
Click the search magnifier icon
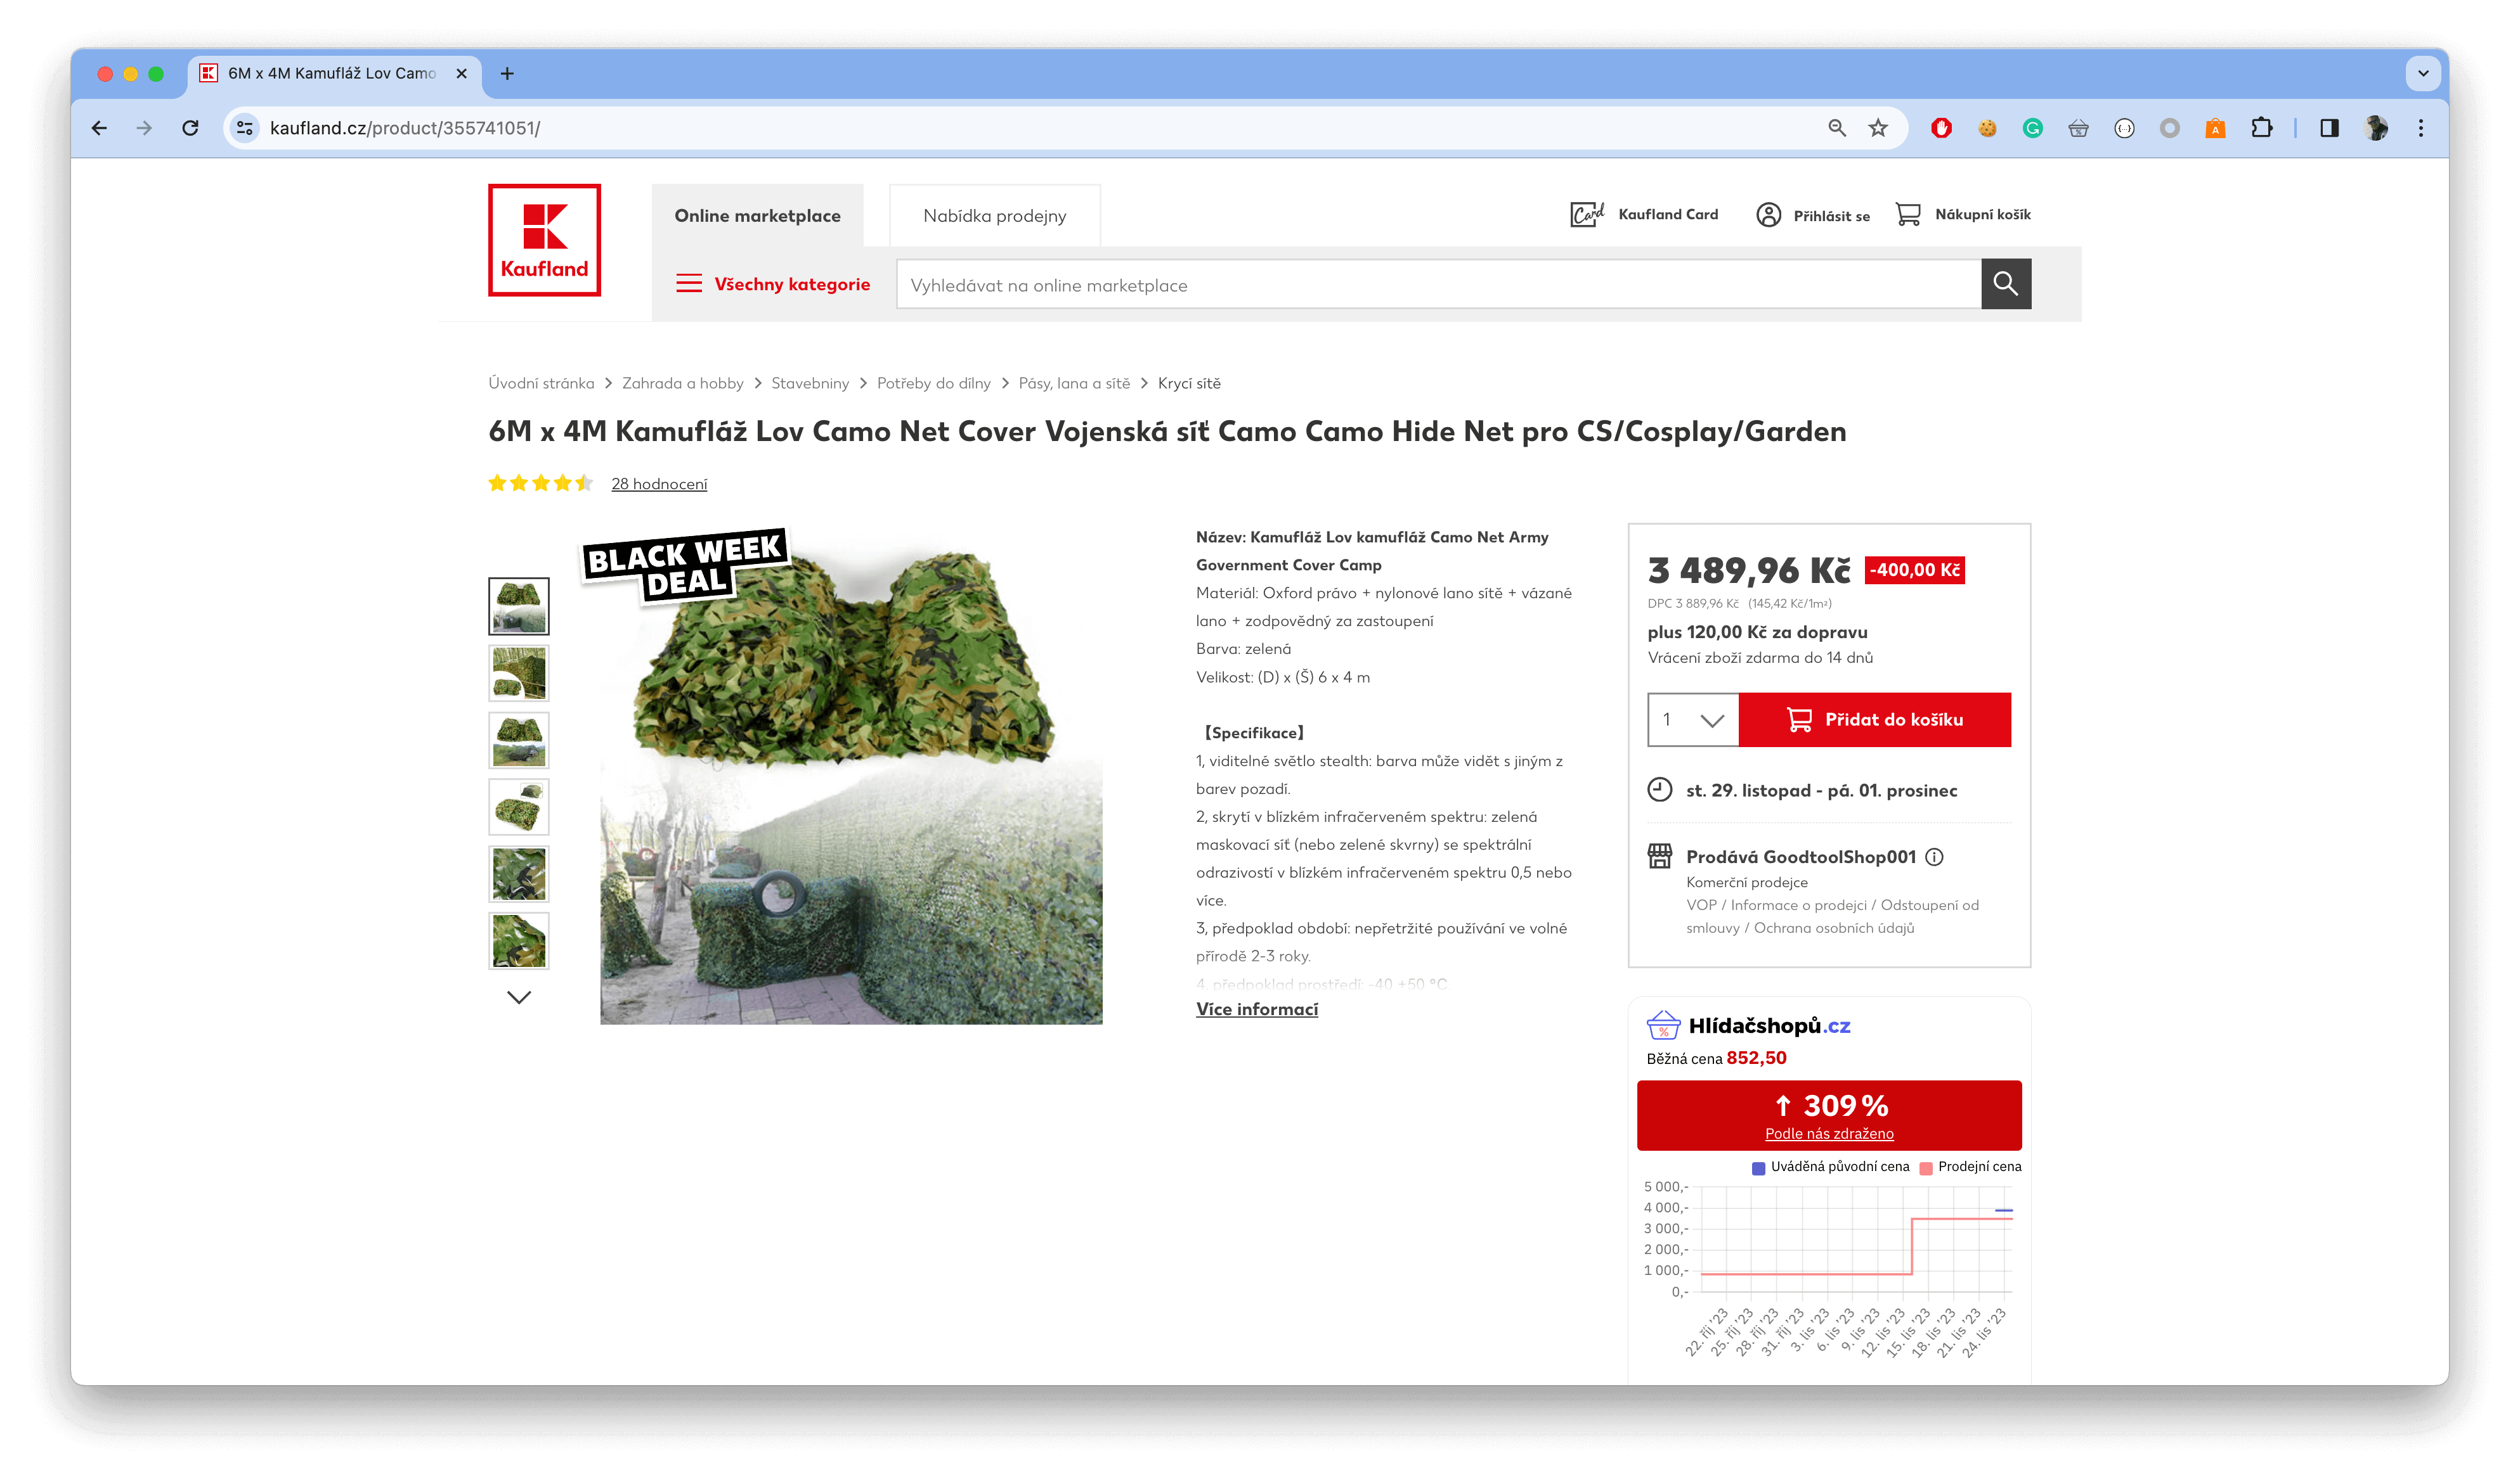click(x=2006, y=284)
